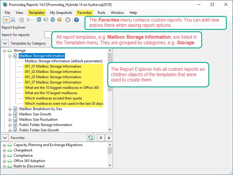Select 001_02 Mailbox Storage Information

click(x=53, y=72)
